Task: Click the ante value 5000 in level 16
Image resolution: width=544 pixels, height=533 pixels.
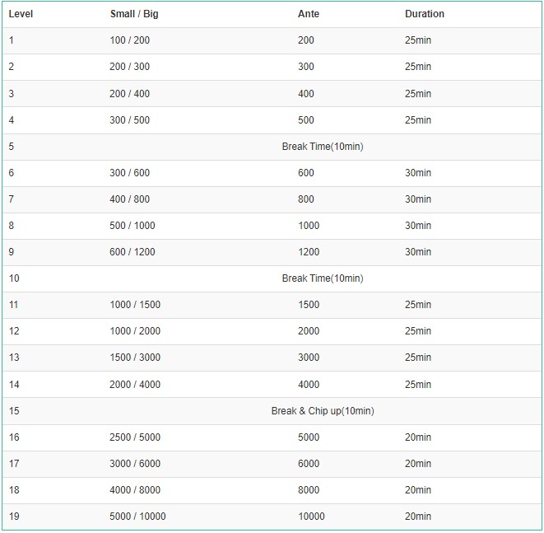Action: 309,437
